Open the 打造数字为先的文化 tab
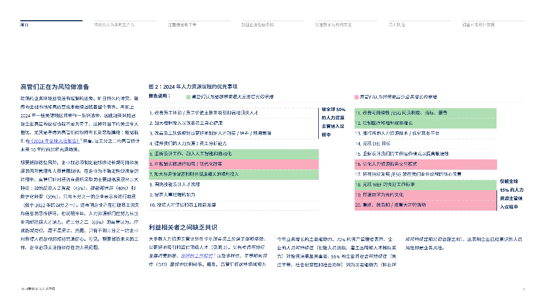This screenshot has width=545, height=306. pyautogui.click(x=333, y=25)
